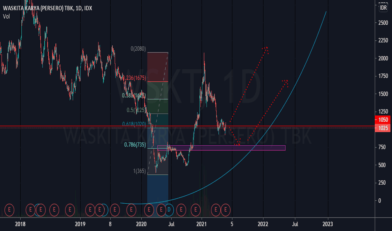Select the 0.5(1225) Fibonacci level label
392x231 pixels.
pyautogui.click(x=137, y=110)
